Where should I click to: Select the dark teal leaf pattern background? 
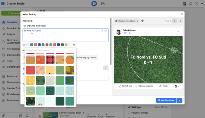(x=50, y=91)
